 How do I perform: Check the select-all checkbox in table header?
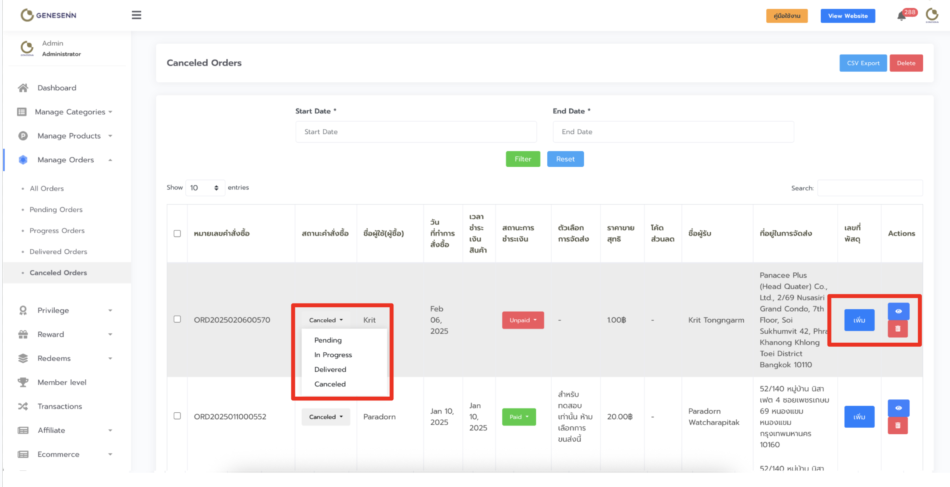point(177,233)
